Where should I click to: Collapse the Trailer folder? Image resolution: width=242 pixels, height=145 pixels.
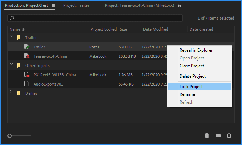click(11, 37)
